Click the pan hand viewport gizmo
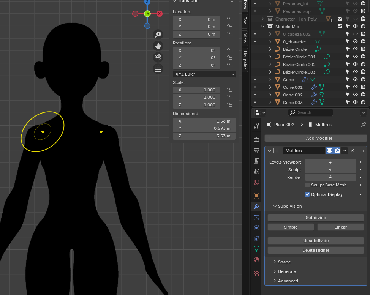Image resolution: width=370 pixels, height=295 pixels. point(158,46)
